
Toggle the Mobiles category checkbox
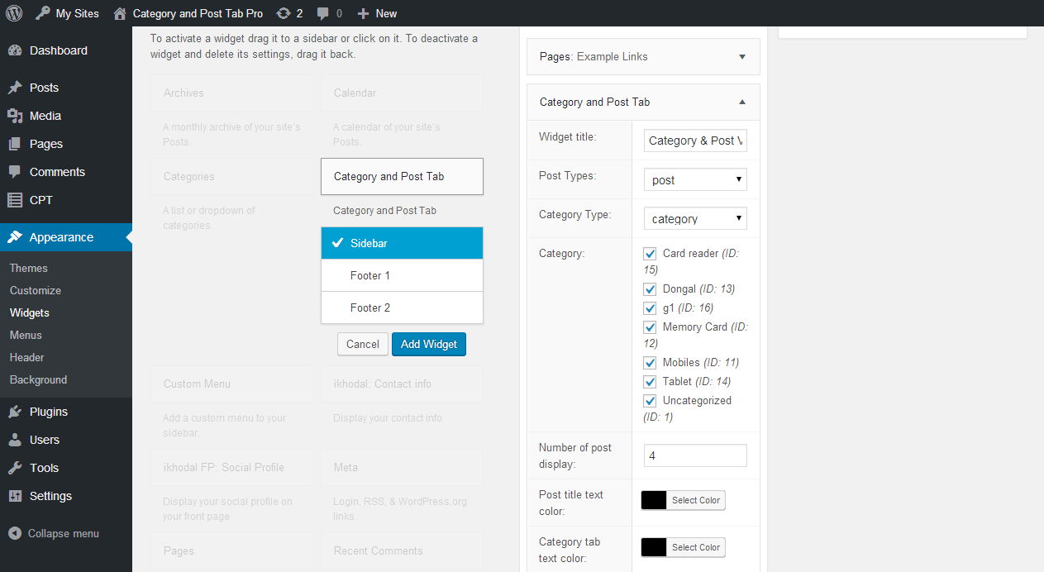(650, 363)
